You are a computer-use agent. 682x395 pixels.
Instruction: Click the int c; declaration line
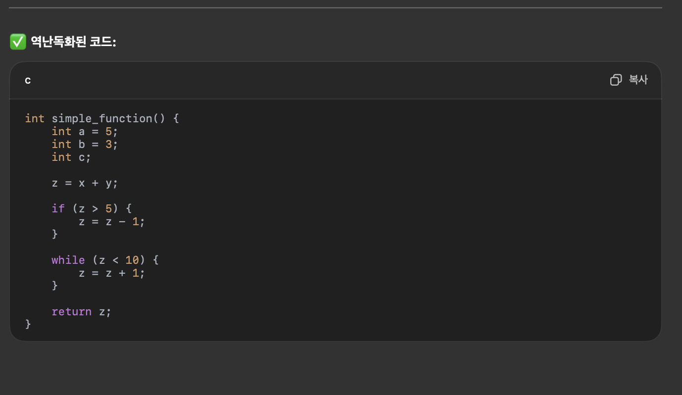coord(71,157)
